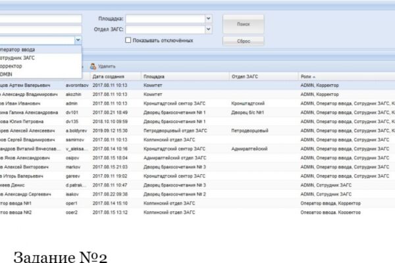This screenshot has width=395, height=263.
Task: Collapse the role dropdown arrow
Action: pyautogui.click(x=78, y=39)
